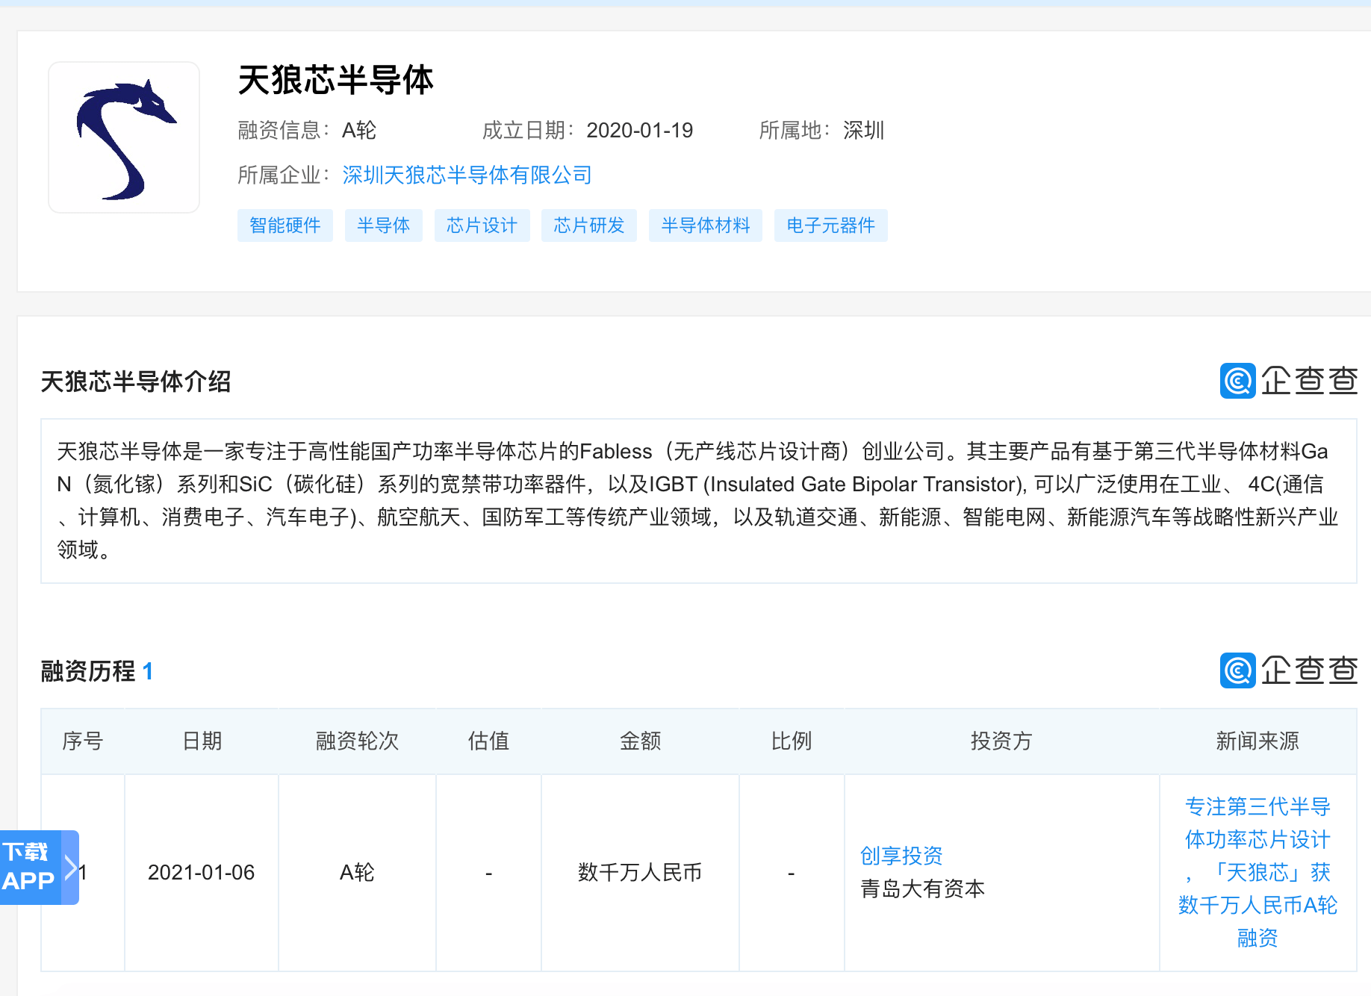Click the 投资方 column header
Viewport: 1371px width, 996px height.
(1001, 741)
